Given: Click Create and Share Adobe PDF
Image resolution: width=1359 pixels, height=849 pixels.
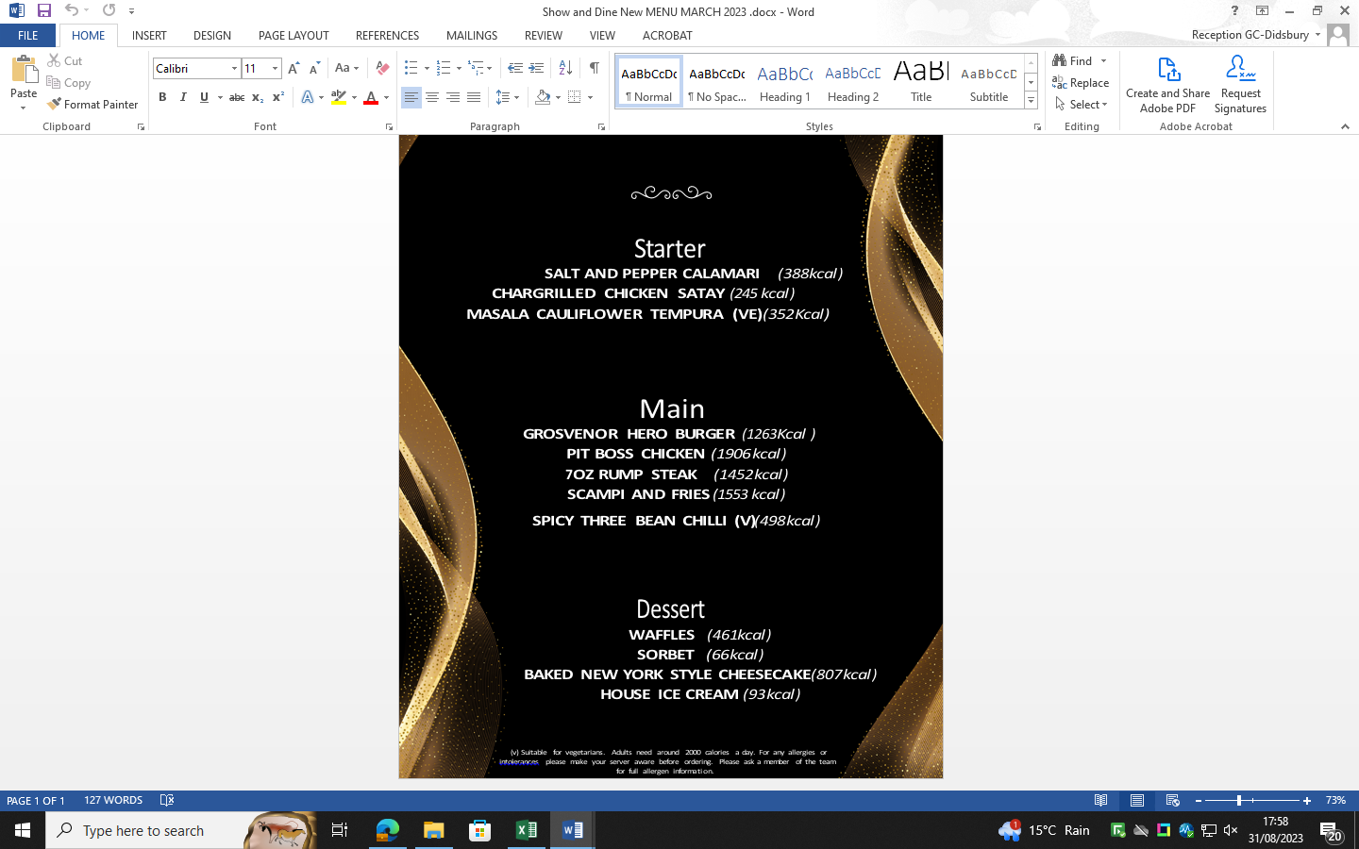Looking at the screenshot, I should click(x=1167, y=83).
